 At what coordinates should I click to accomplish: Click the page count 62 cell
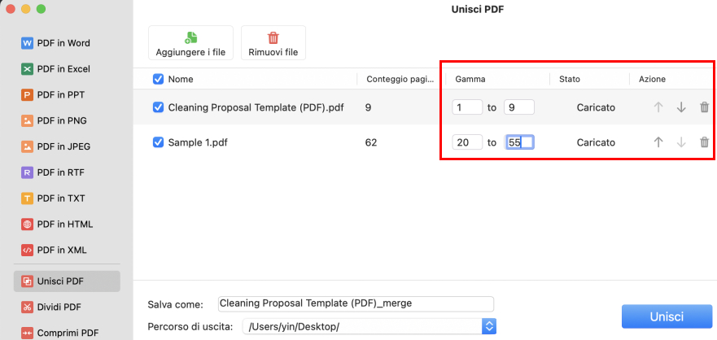tap(371, 142)
